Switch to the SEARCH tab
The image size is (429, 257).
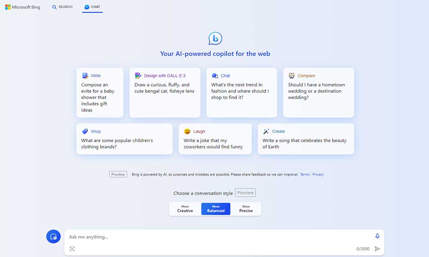click(x=62, y=7)
